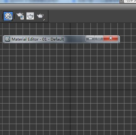The image size is (136, 135).
Task: Focus the 'Type a' search field
Action: tap(130, 1)
